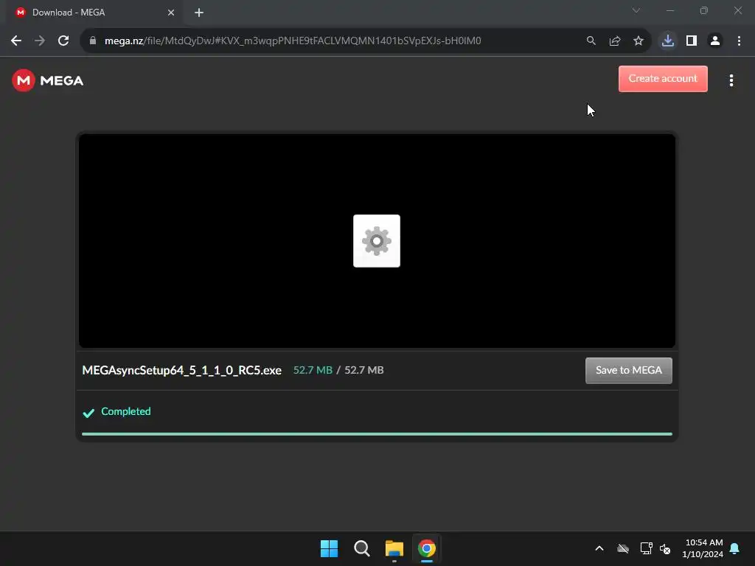Viewport: 755px width, 566px height.
Task: Minimize the Chrome window
Action: [669, 10]
